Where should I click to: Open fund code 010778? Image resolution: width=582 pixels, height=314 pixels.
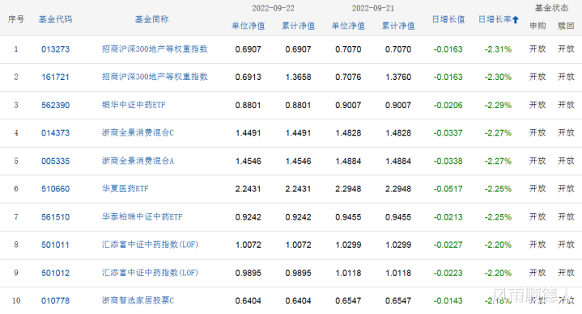pos(55,300)
